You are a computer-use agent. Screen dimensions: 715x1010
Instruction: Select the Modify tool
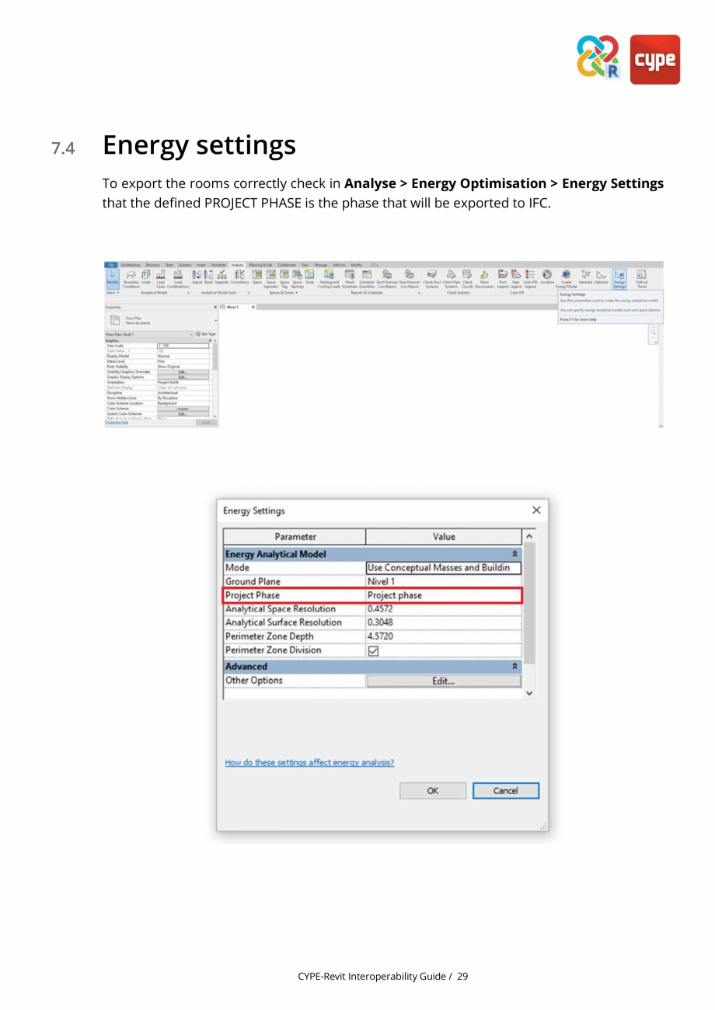point(112,276)
